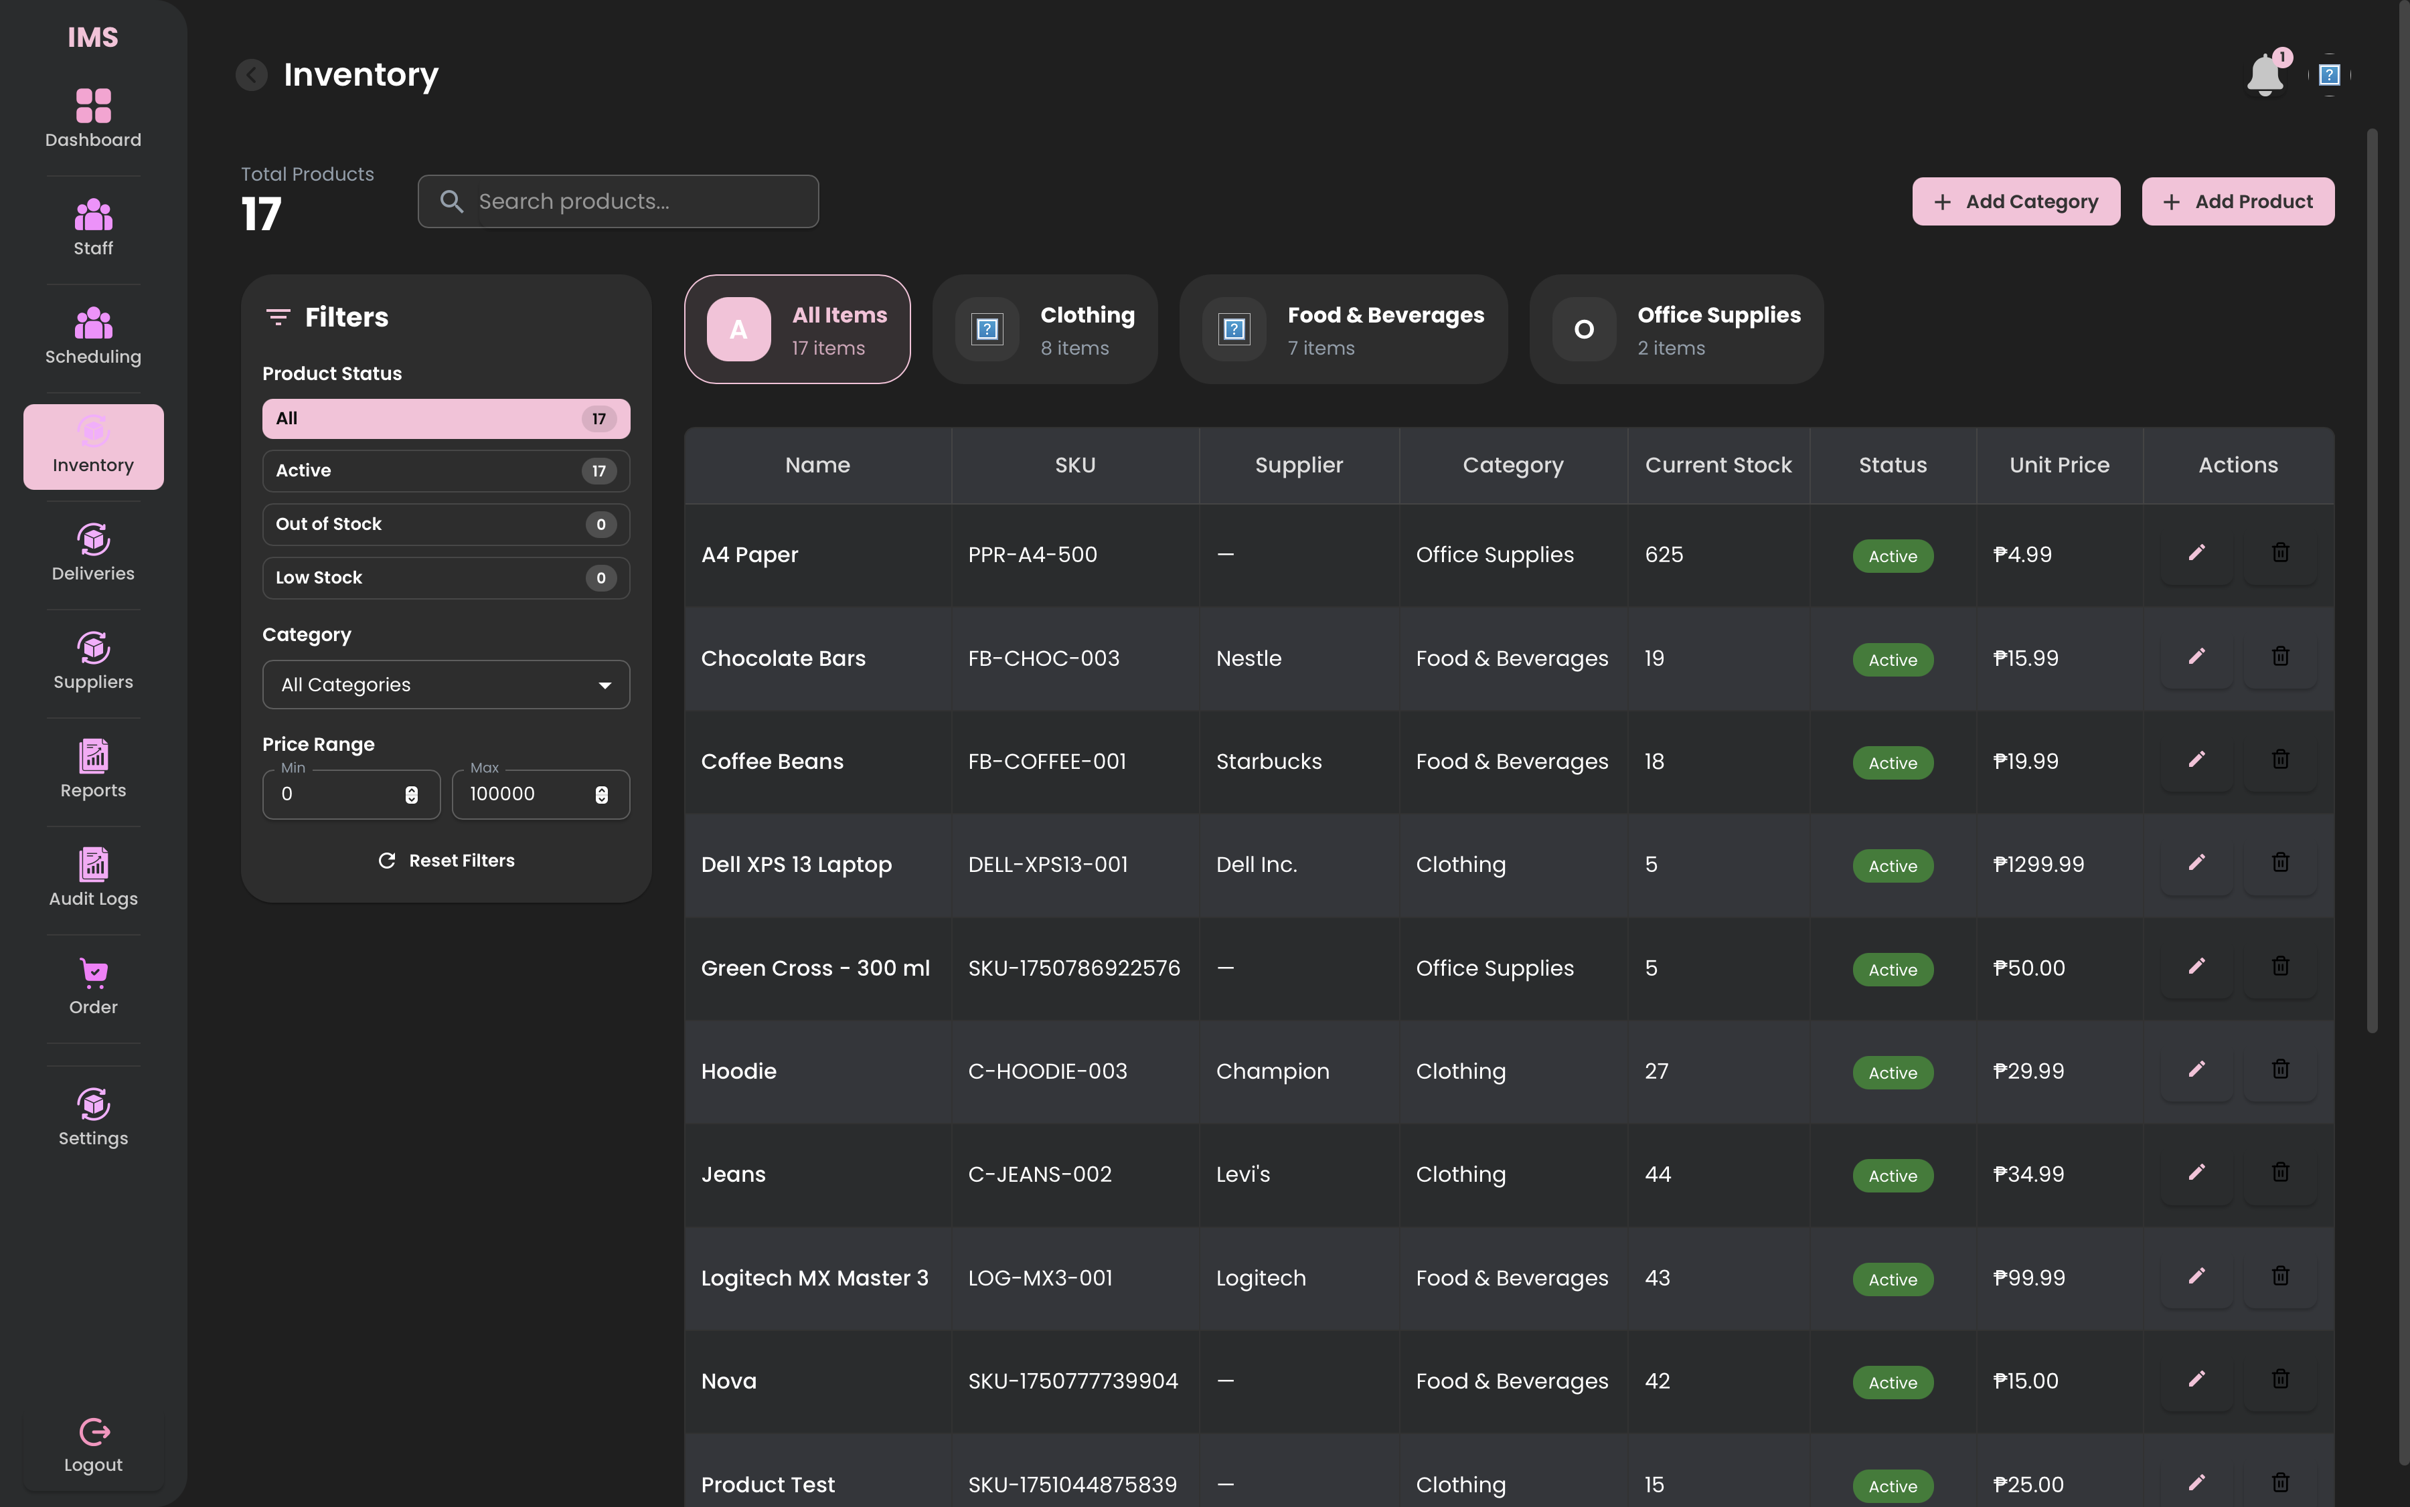Switch to the Office Supplies tab

(x=1676, y=330)
